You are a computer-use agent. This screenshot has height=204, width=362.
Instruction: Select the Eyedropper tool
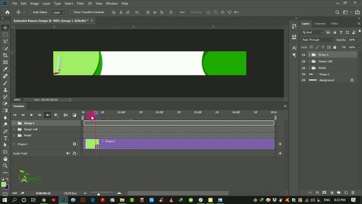[5, 69]
